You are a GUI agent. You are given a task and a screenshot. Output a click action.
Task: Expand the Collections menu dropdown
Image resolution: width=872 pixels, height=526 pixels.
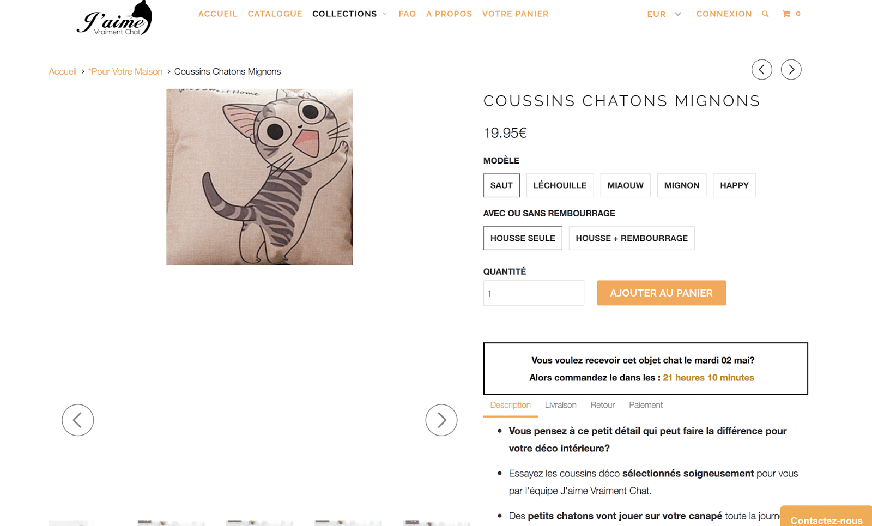click(349, 14)
